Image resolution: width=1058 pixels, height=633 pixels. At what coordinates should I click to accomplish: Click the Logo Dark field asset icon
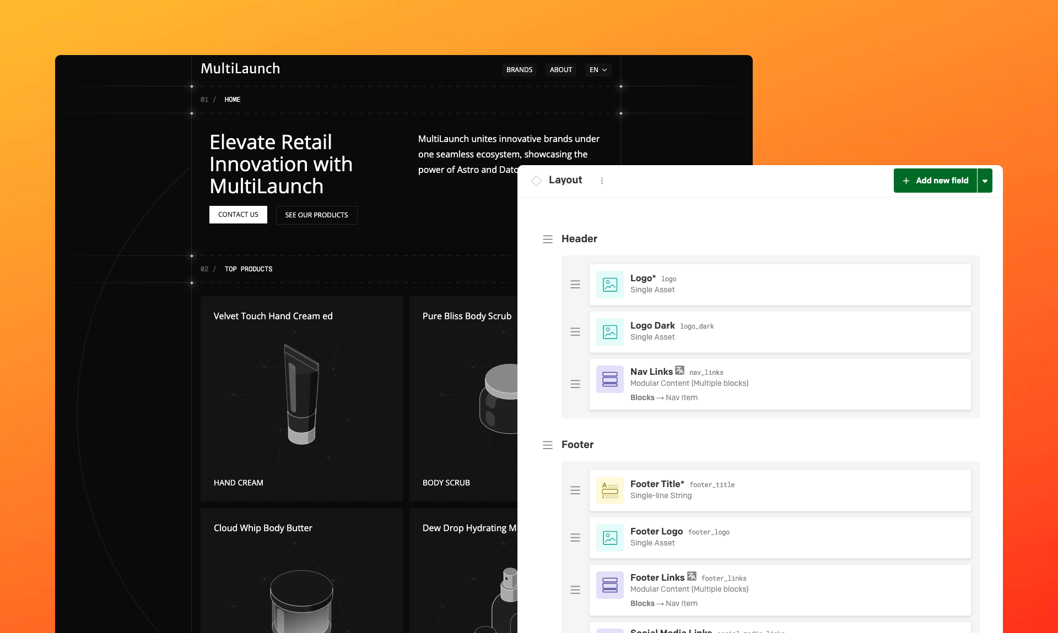tap(609, 332)
